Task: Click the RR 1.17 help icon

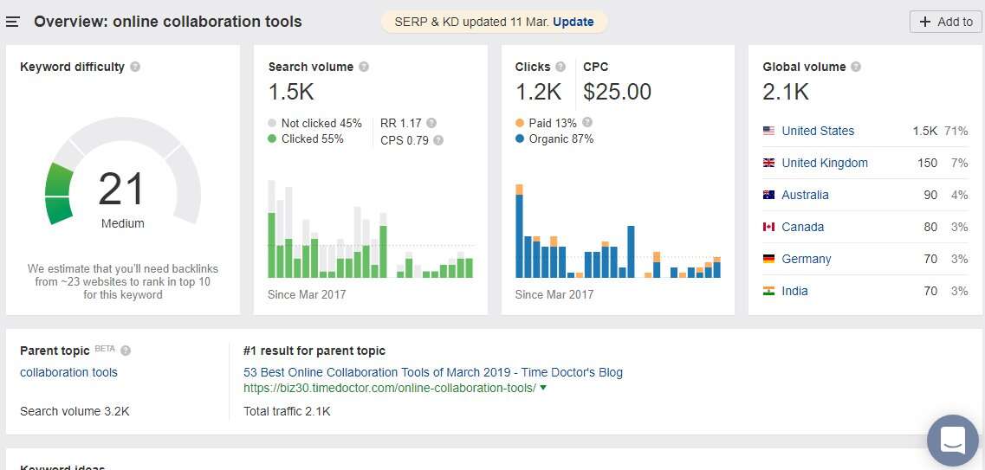Action: pyautogui.click(x=431, y=124)
